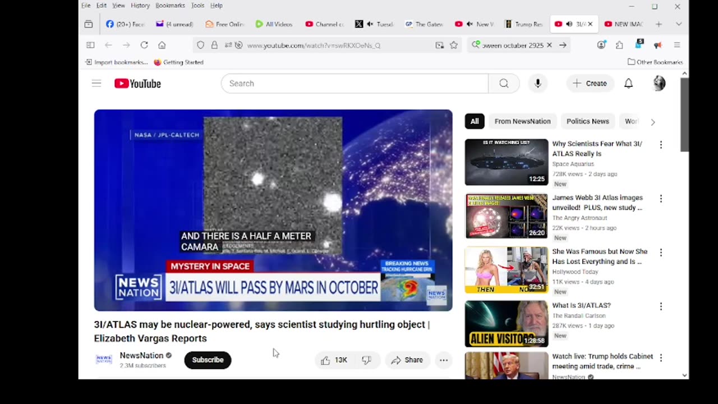Click the Firefox address bar URL
718x404 pixels.
(314, 45)
